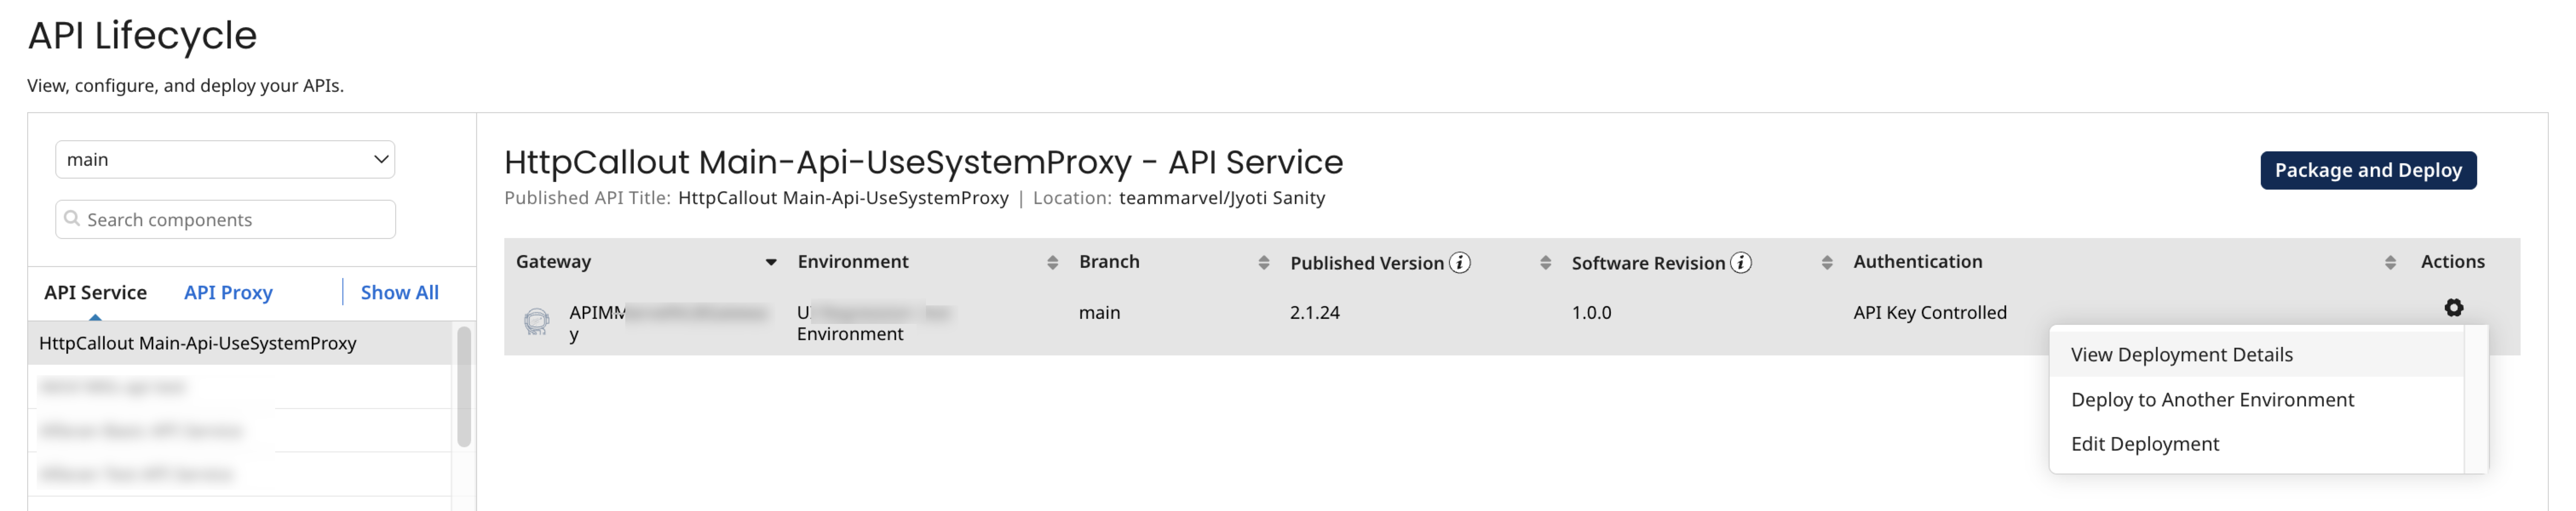The width and height of the screenshot is (2576, 511).
Task: Click the Published Version info icon
Action: (x=1460, y=262)
